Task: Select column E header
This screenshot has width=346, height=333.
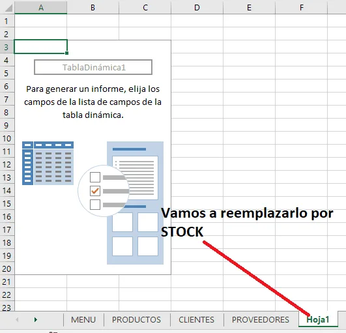Action: pos(250,7)
